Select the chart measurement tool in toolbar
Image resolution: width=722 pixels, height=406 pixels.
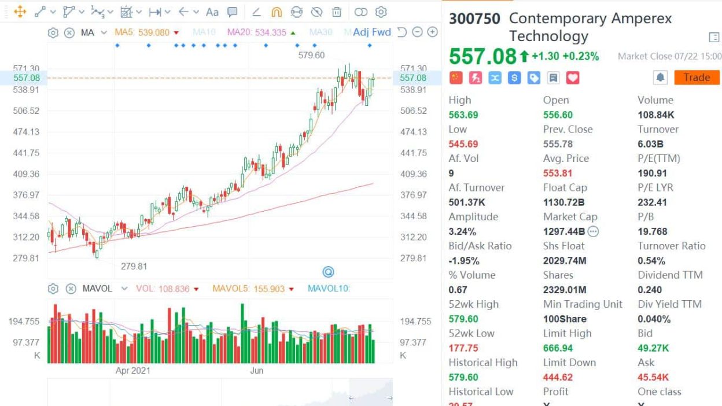(127, 12)
